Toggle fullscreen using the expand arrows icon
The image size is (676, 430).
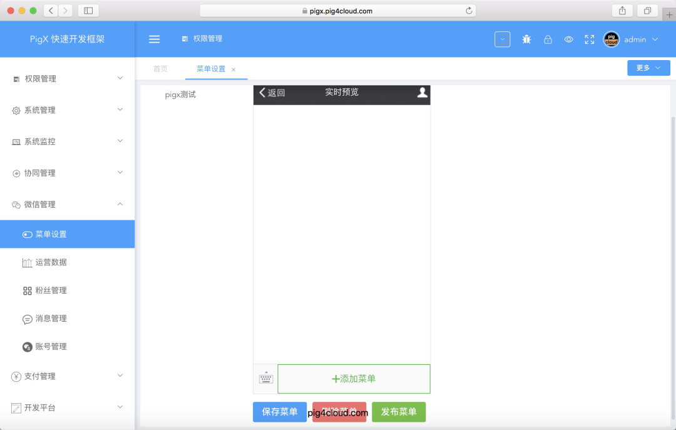click(x=589, y=39)
